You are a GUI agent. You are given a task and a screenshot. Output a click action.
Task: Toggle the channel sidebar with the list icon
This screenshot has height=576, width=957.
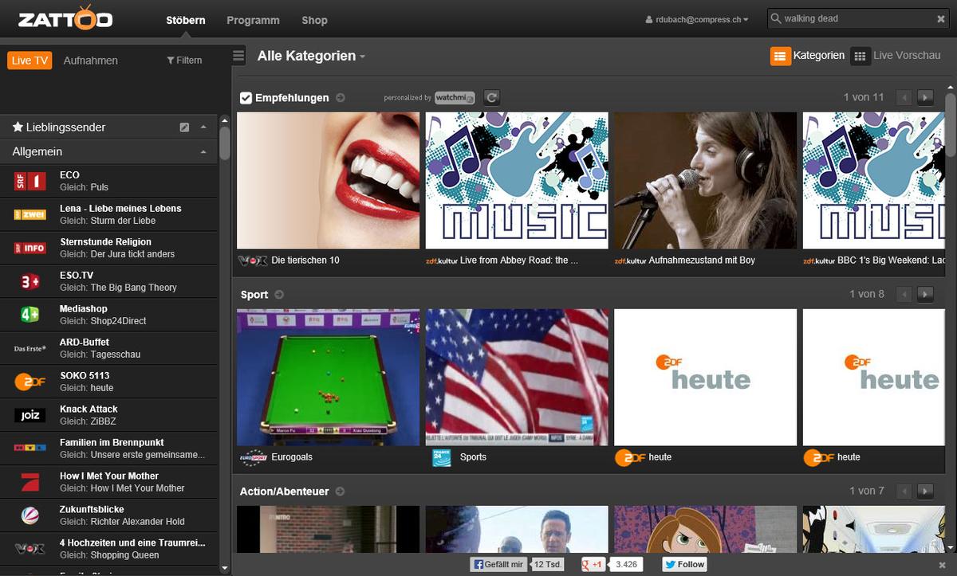tap(238, 56)
